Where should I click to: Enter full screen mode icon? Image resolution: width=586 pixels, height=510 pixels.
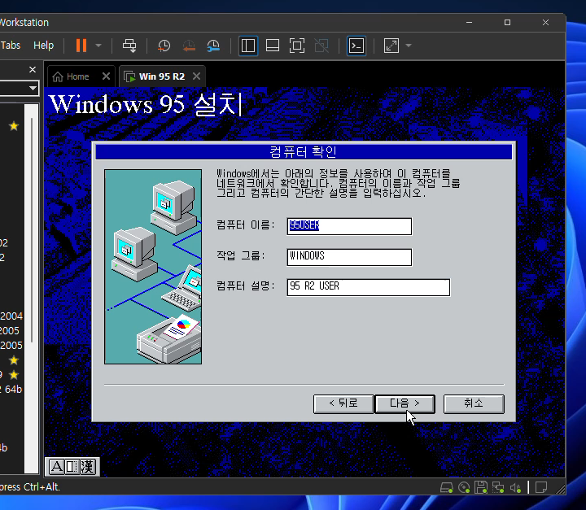[x=297, y=46]
